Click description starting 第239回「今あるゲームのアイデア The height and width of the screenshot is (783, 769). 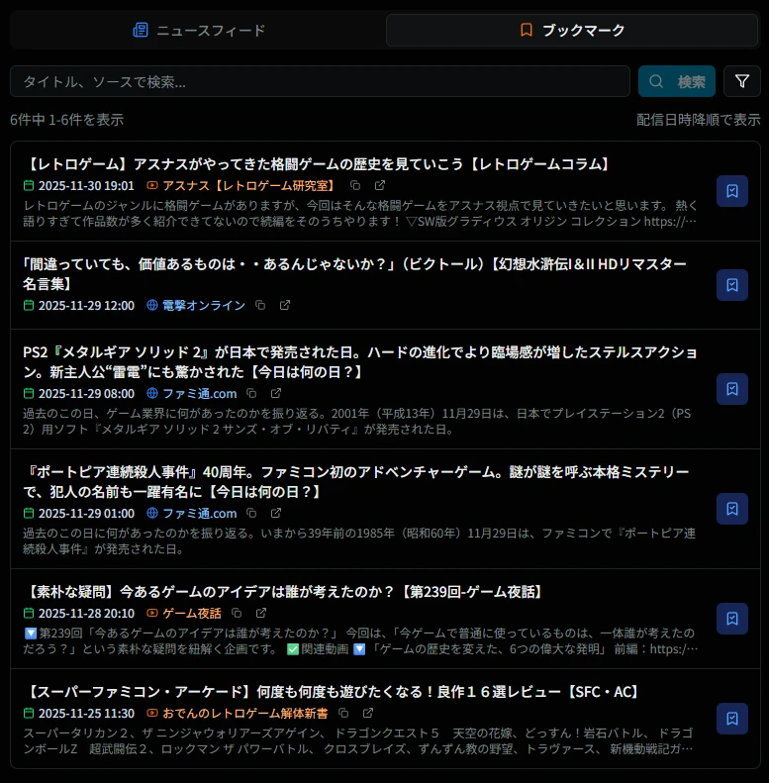[x=360, y=641]
